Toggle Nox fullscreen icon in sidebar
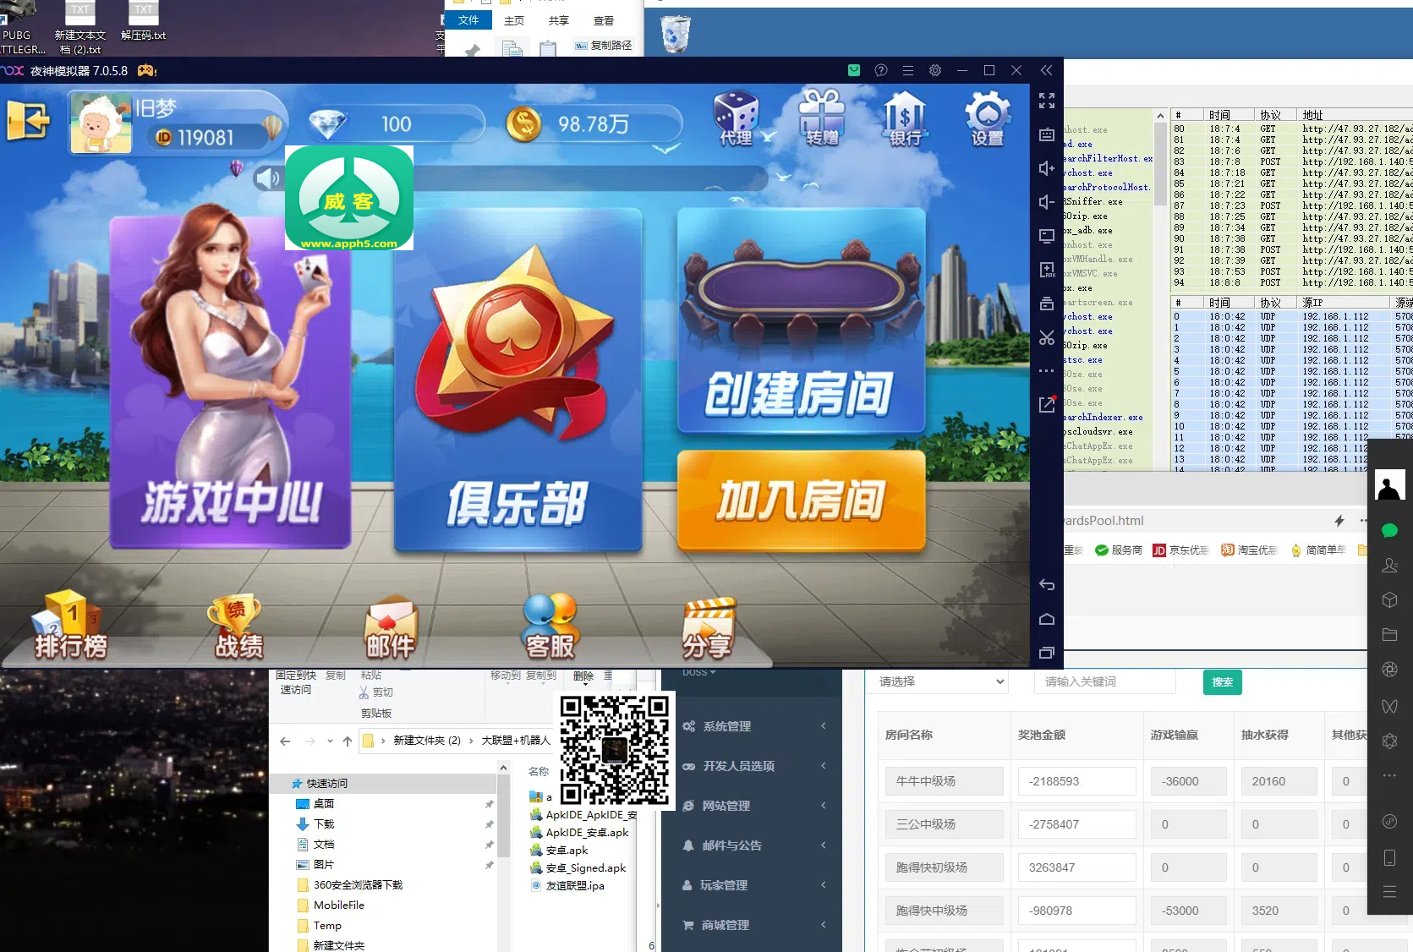 point(1047,101)
